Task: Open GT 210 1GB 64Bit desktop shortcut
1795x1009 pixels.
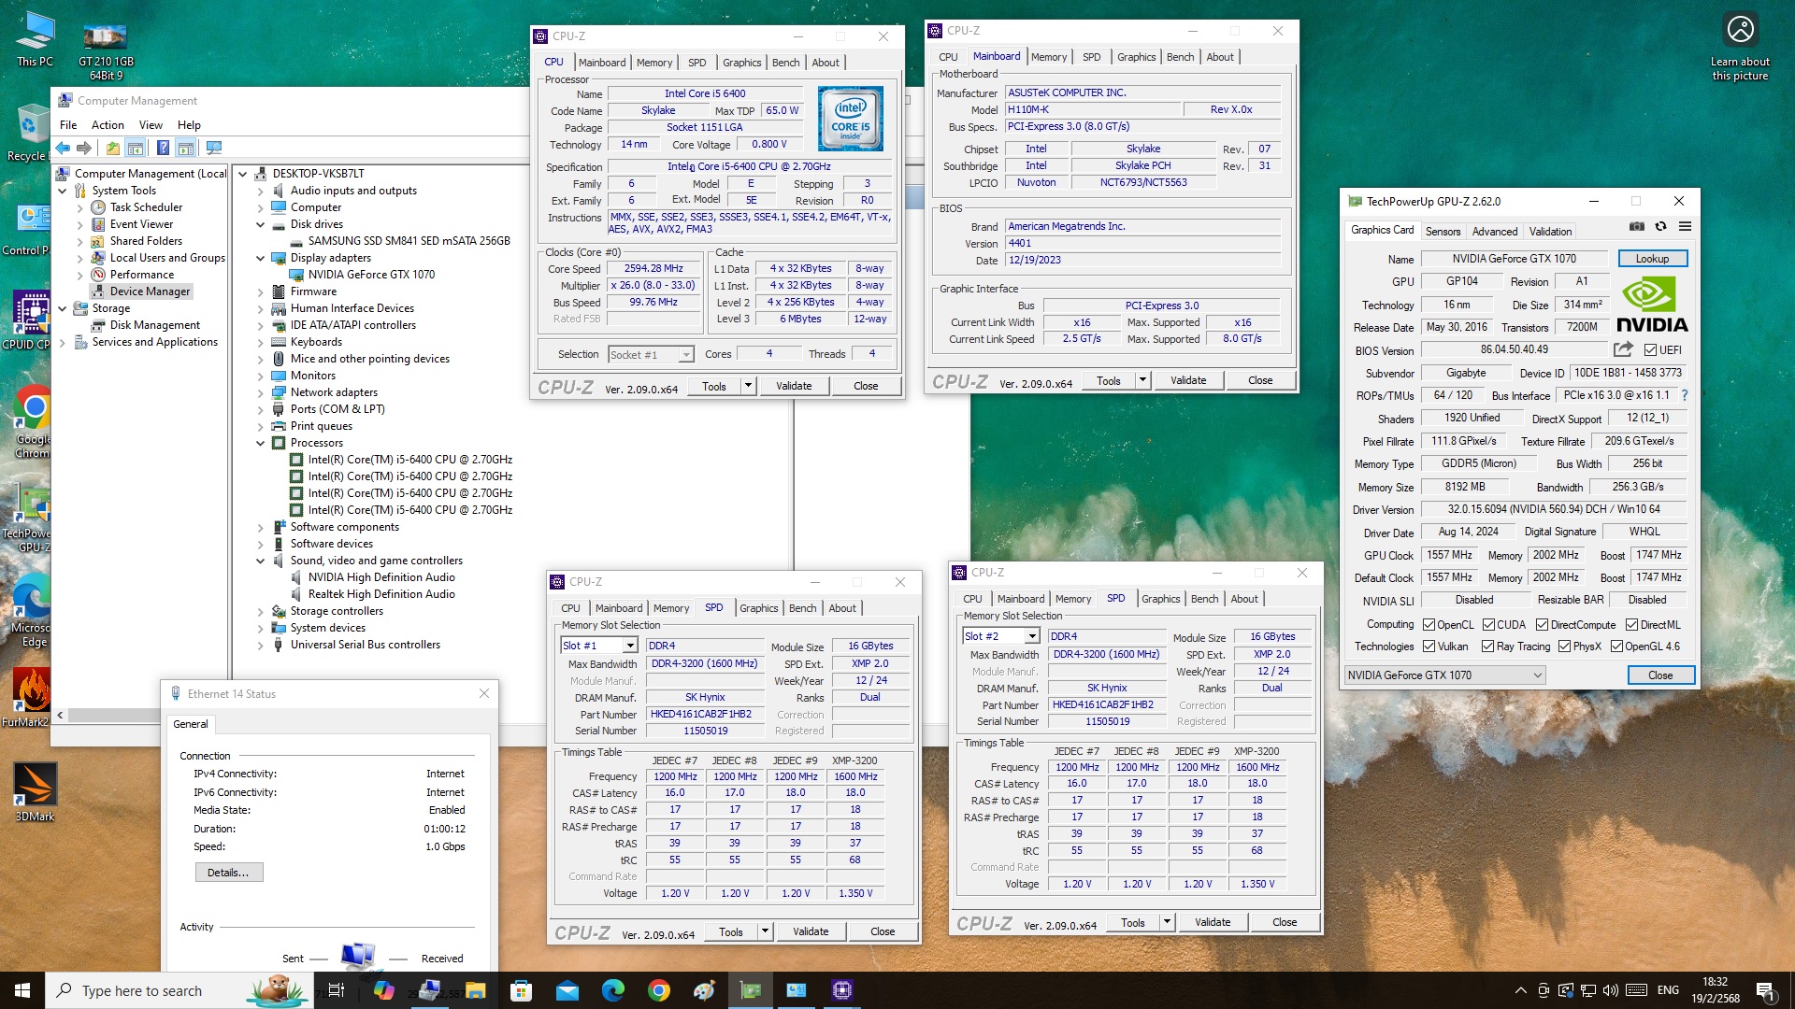Action: (106, 51)
